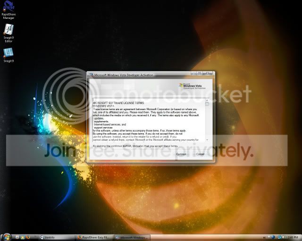Click the license terms scrollbar up arrow
The image size is (302, 241).
[x=207, y=100]
